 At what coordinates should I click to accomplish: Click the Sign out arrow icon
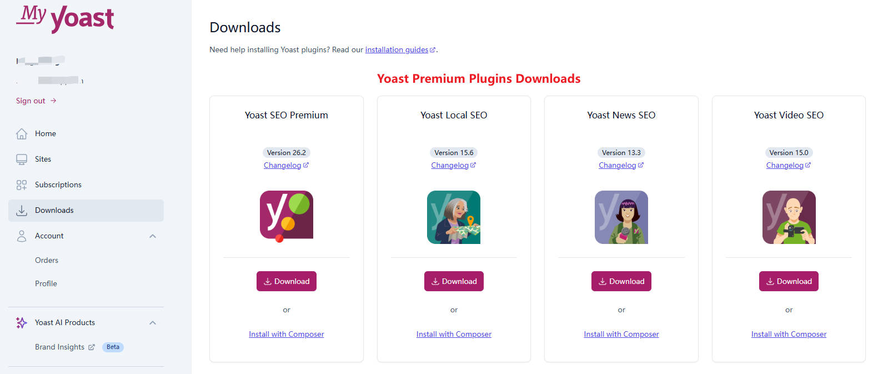coord(53,101)
